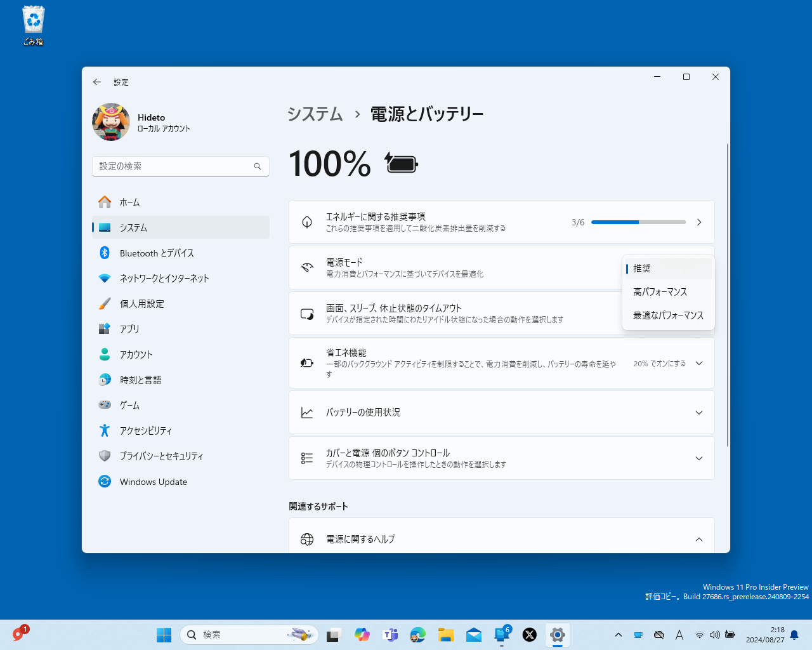812x650 pixels.
Task: Click the 3/6 energy recommendations progress bar
Action: [x=638, y=222]
